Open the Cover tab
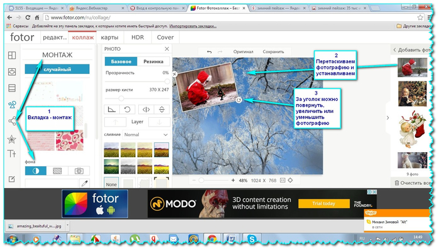The width and height of the screenshot is (439, 250). [165, 38]
